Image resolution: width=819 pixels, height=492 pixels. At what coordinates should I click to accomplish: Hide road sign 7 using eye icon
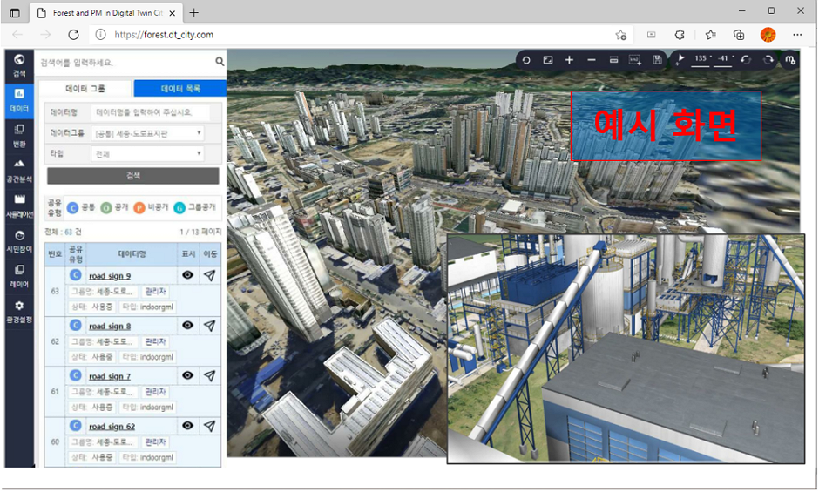(x=187, y=376)
